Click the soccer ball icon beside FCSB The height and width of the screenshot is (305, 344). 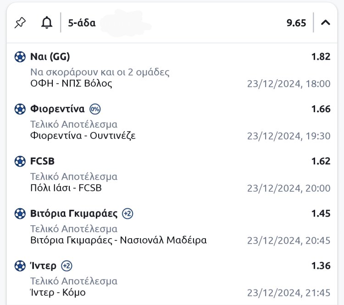coord(20,161)
